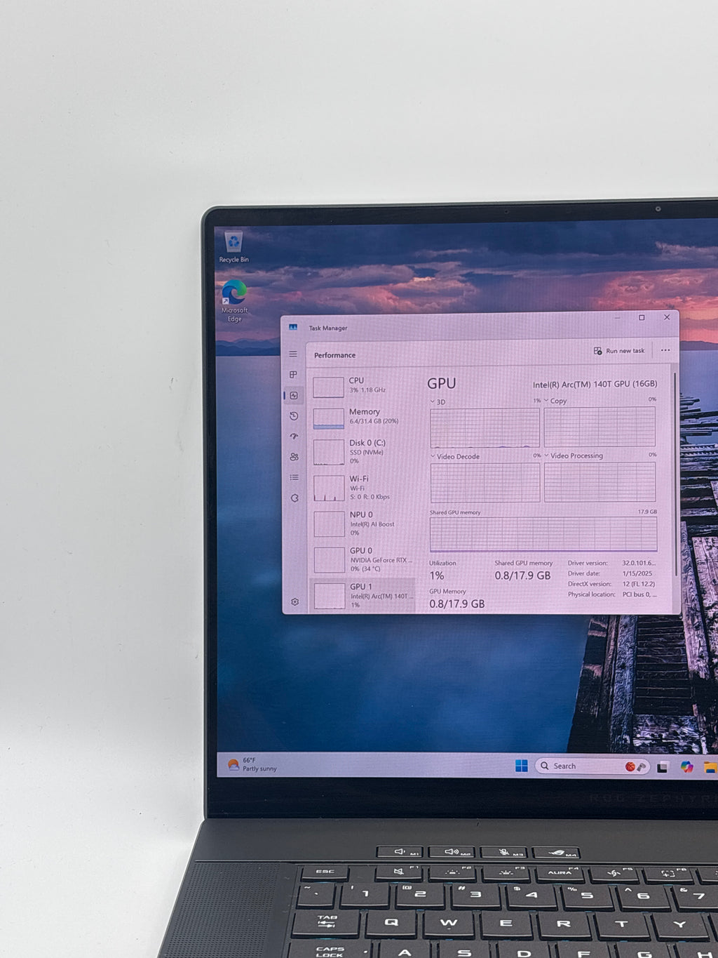Open the Services icon in sidebar
Image resolution: width=718 pixels, height=958 pixels.
point(294,498)
